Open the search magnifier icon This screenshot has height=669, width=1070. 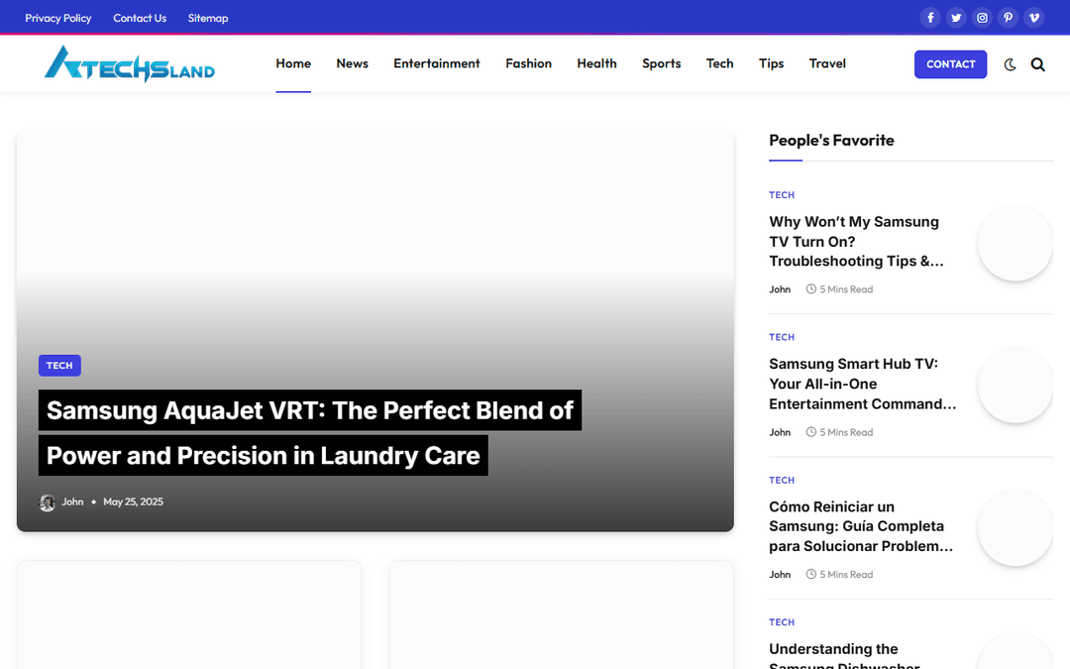pos(1038,64)
